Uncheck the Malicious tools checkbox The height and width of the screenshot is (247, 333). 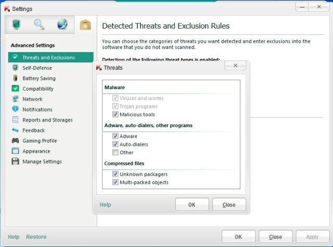(116, 115)
